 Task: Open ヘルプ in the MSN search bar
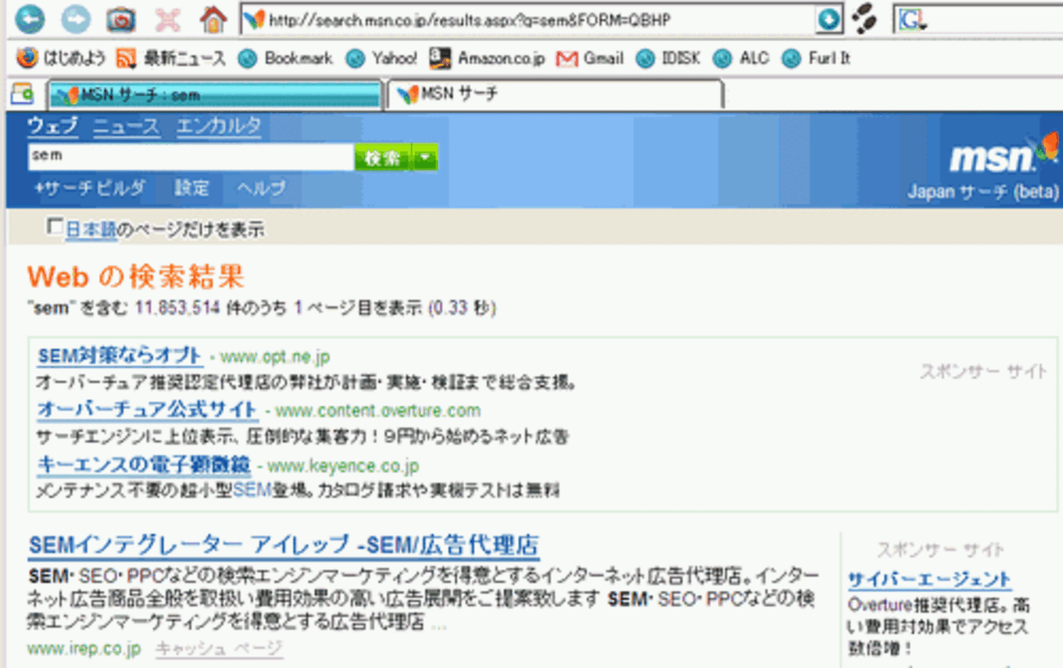point(262,188)
